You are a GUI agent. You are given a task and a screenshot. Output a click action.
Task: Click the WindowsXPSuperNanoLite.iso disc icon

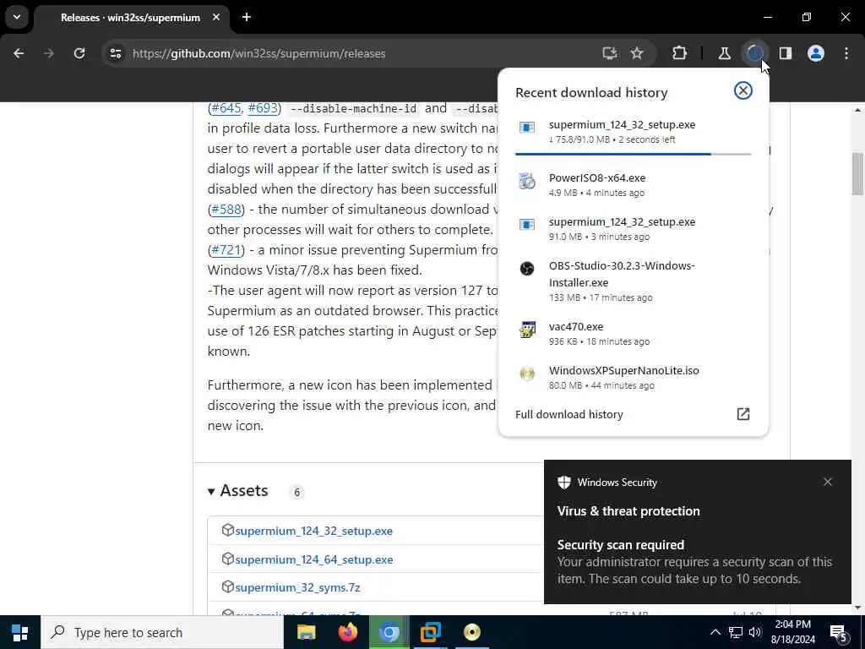point(527,374)
